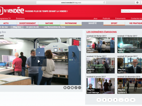Click the date vendredi 24 février 2017
This screenshot has height=106, width=142.
(x=96, y=36)
